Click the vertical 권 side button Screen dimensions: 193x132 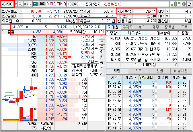click(102, 68)
